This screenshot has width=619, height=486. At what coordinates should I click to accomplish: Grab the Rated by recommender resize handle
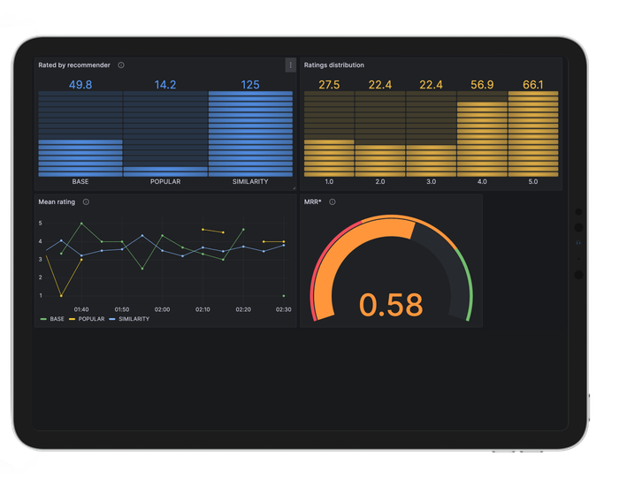pos(294,187)
